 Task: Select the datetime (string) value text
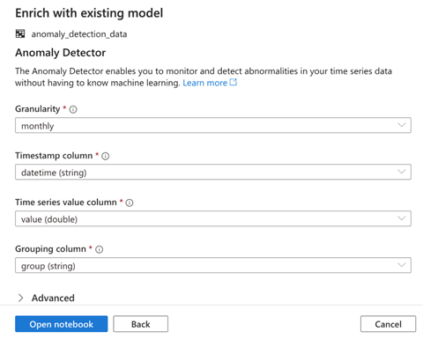pyautogui.click(x=54, y=173)
